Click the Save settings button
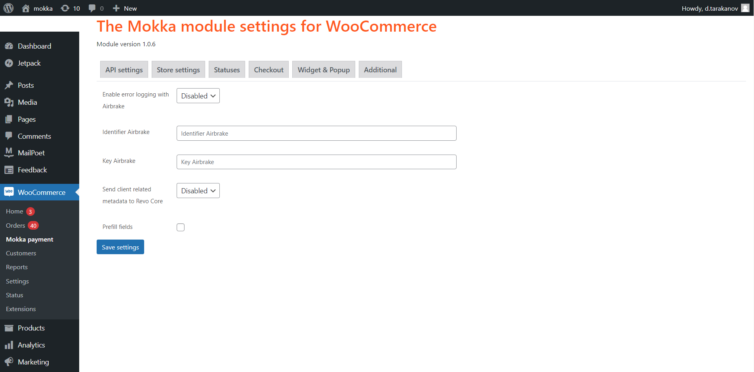The width and height of the screenshot is (754, 372). (x=120, y=247)
